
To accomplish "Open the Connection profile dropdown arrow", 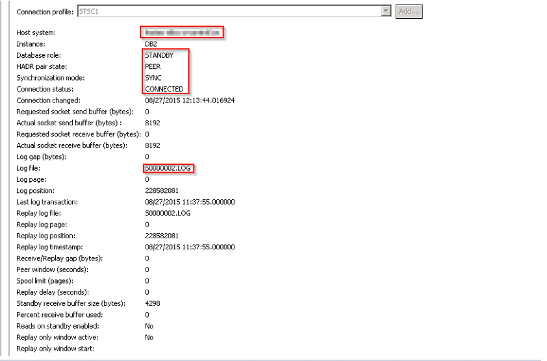I will point(386,12).
